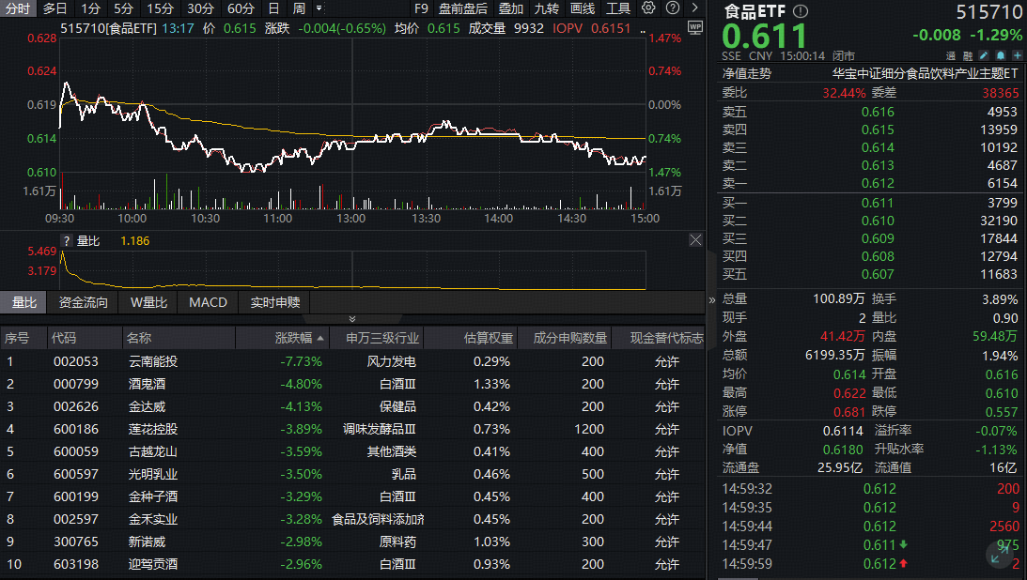Expand panel with double chevron below tabs

351,319
